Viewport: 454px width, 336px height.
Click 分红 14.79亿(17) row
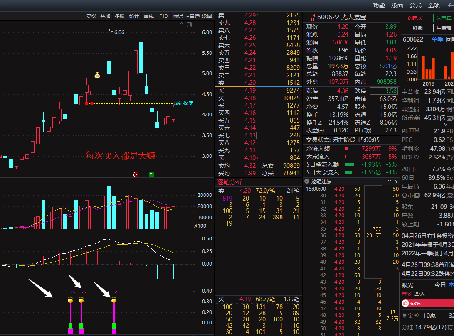pyautogui.click(x=428, y=328)
